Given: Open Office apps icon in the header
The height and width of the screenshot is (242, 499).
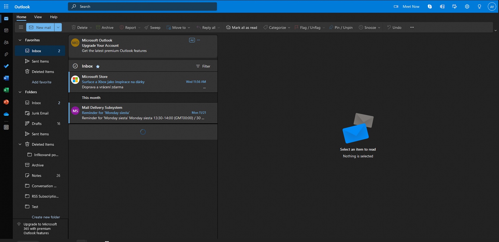Looking at the screenshot, I should pos(442,6).
